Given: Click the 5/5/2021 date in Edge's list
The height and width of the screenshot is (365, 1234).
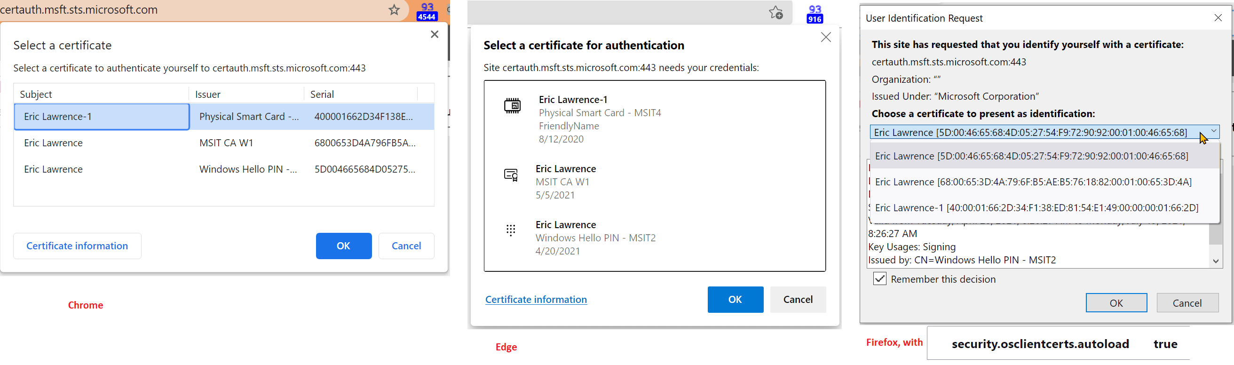Looking at the screenshot, I should [555, 195].
